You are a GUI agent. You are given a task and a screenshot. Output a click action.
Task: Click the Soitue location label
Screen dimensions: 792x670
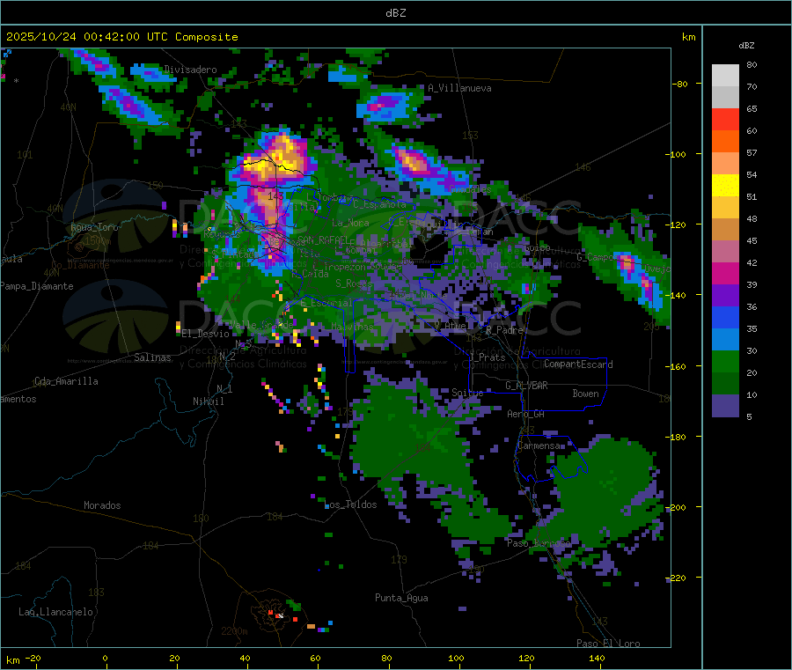(x=467, y=393)
